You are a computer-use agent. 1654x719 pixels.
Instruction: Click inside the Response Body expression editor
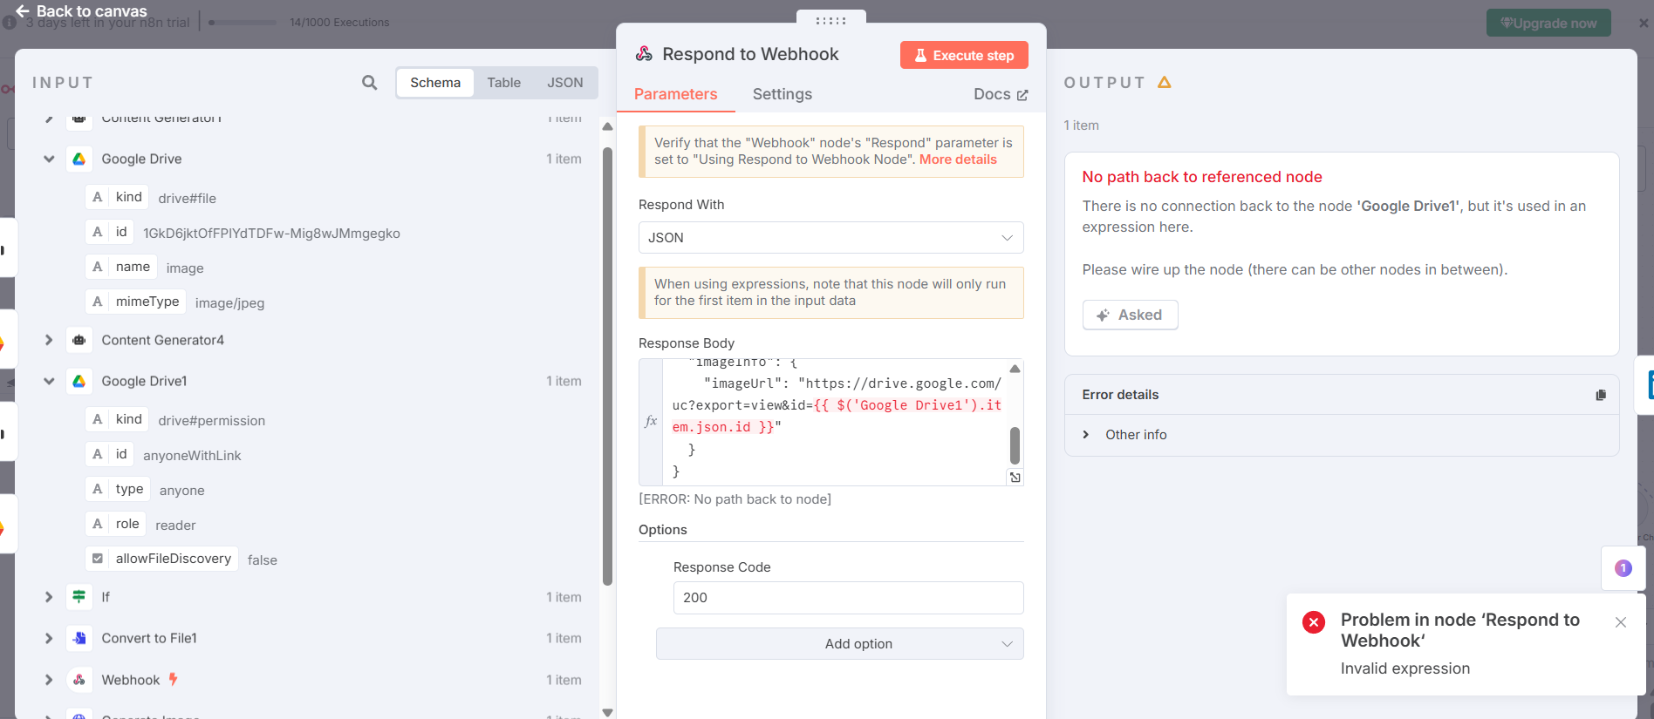(x=834, y=422)
